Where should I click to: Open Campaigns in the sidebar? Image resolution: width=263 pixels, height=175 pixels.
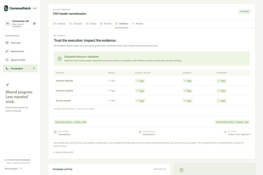pos(20,68)
